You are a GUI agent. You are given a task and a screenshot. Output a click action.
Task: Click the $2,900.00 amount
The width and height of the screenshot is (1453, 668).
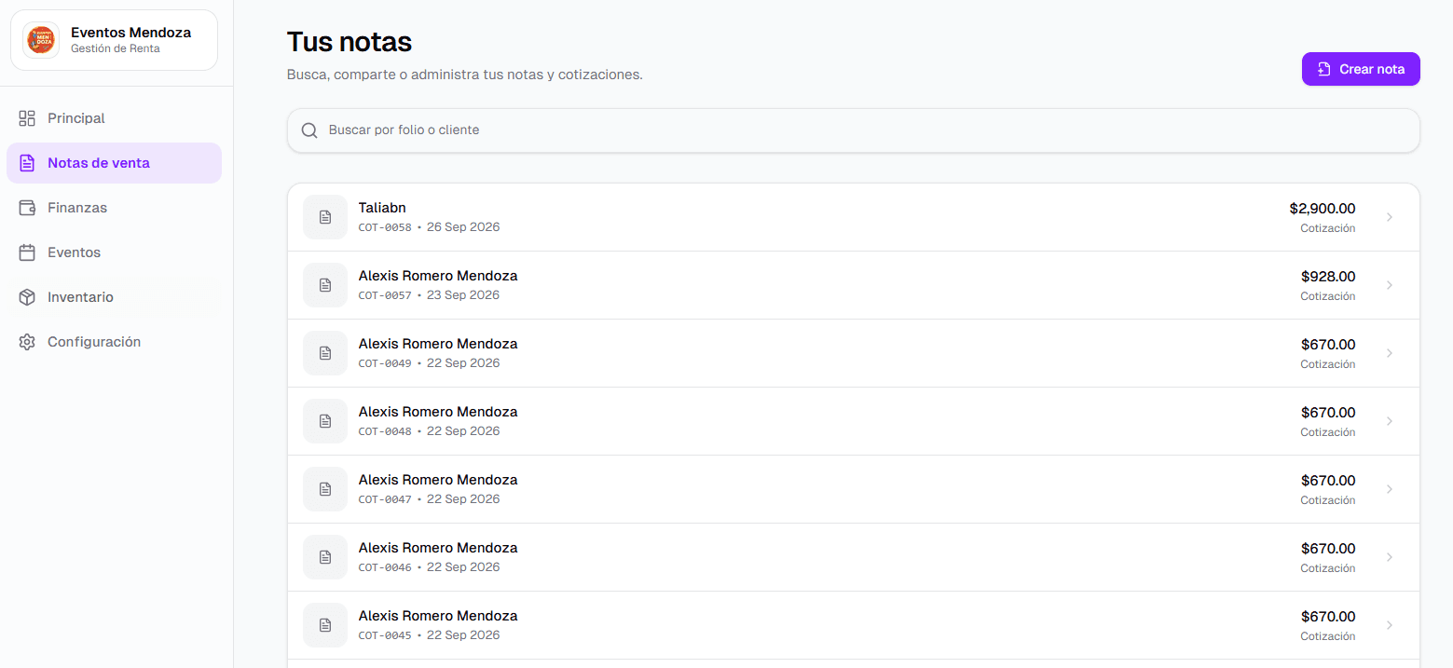[1323, 209]
